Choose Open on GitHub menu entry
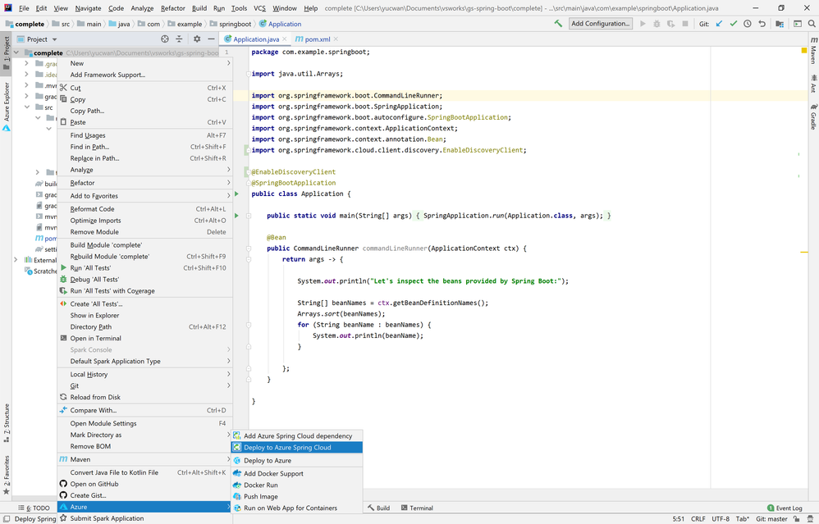This screenshot has width=819, height=524. click(x=144, y=484)
